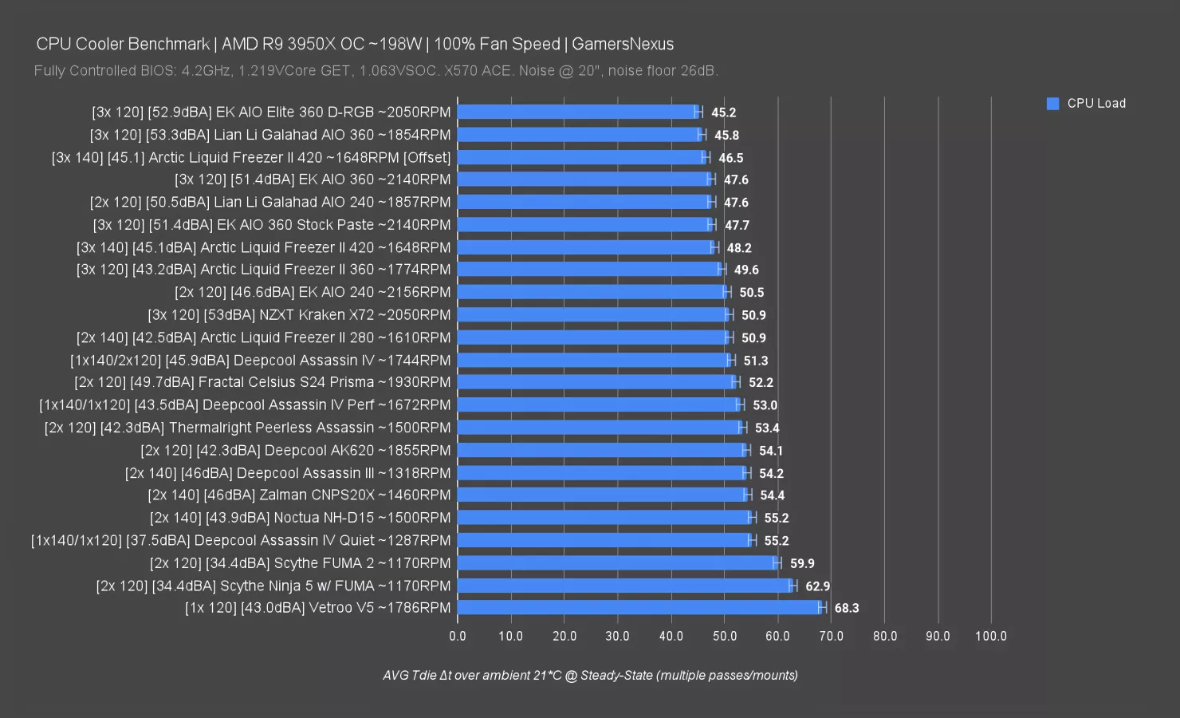This screenshot has height=718, width=1180.
Task: Click the Lian Li Galahad AIO 360 label
Action: click(x=270, y=135)
